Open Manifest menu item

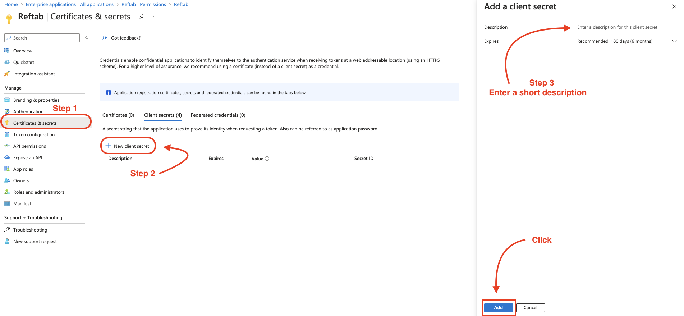point(22,203)
